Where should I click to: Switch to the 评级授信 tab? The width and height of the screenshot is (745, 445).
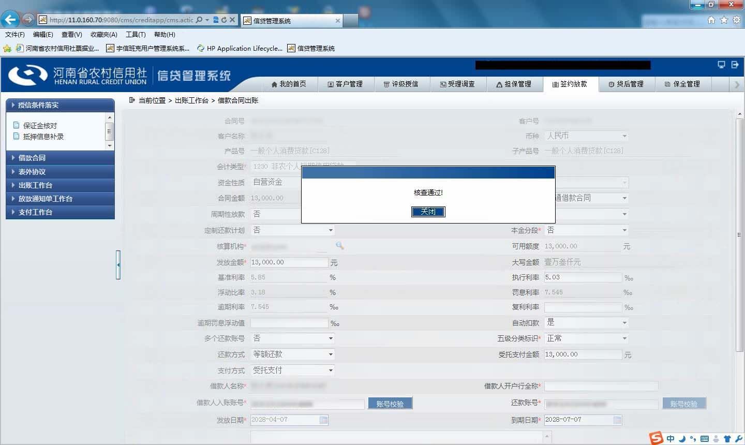[x=402, y=84]
